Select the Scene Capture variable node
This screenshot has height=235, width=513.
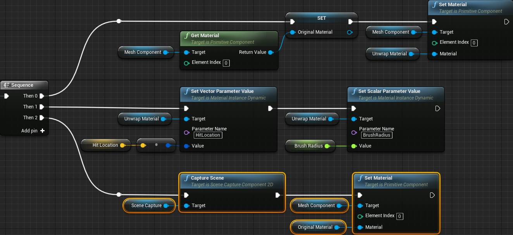(148, 206)
